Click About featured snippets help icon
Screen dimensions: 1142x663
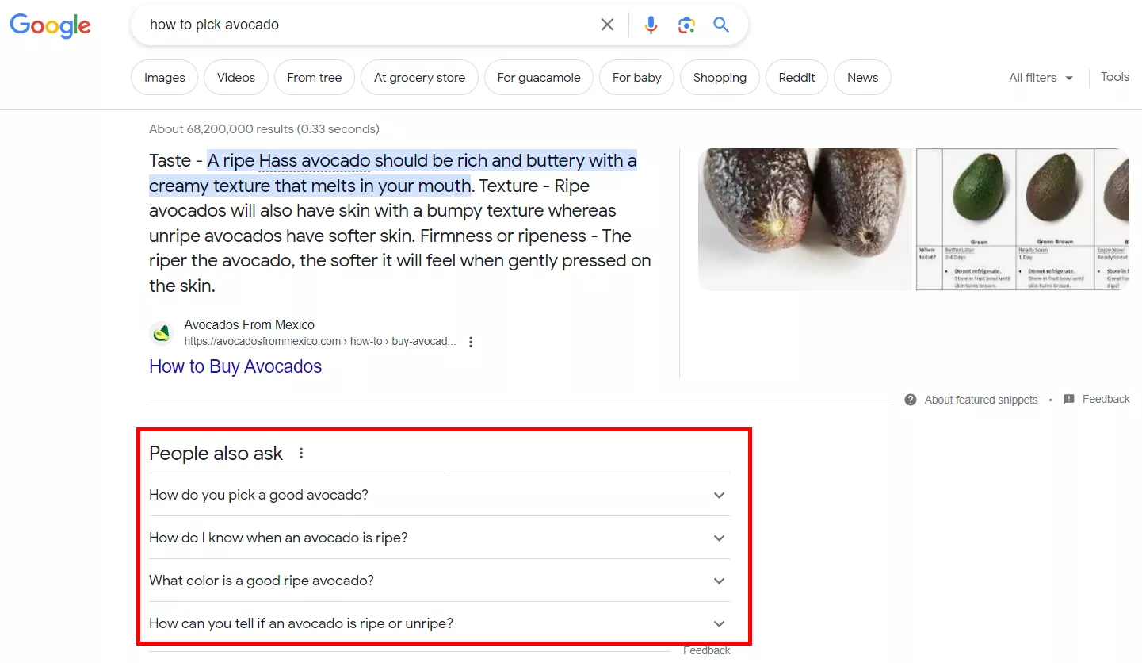(x=911, y=400)
